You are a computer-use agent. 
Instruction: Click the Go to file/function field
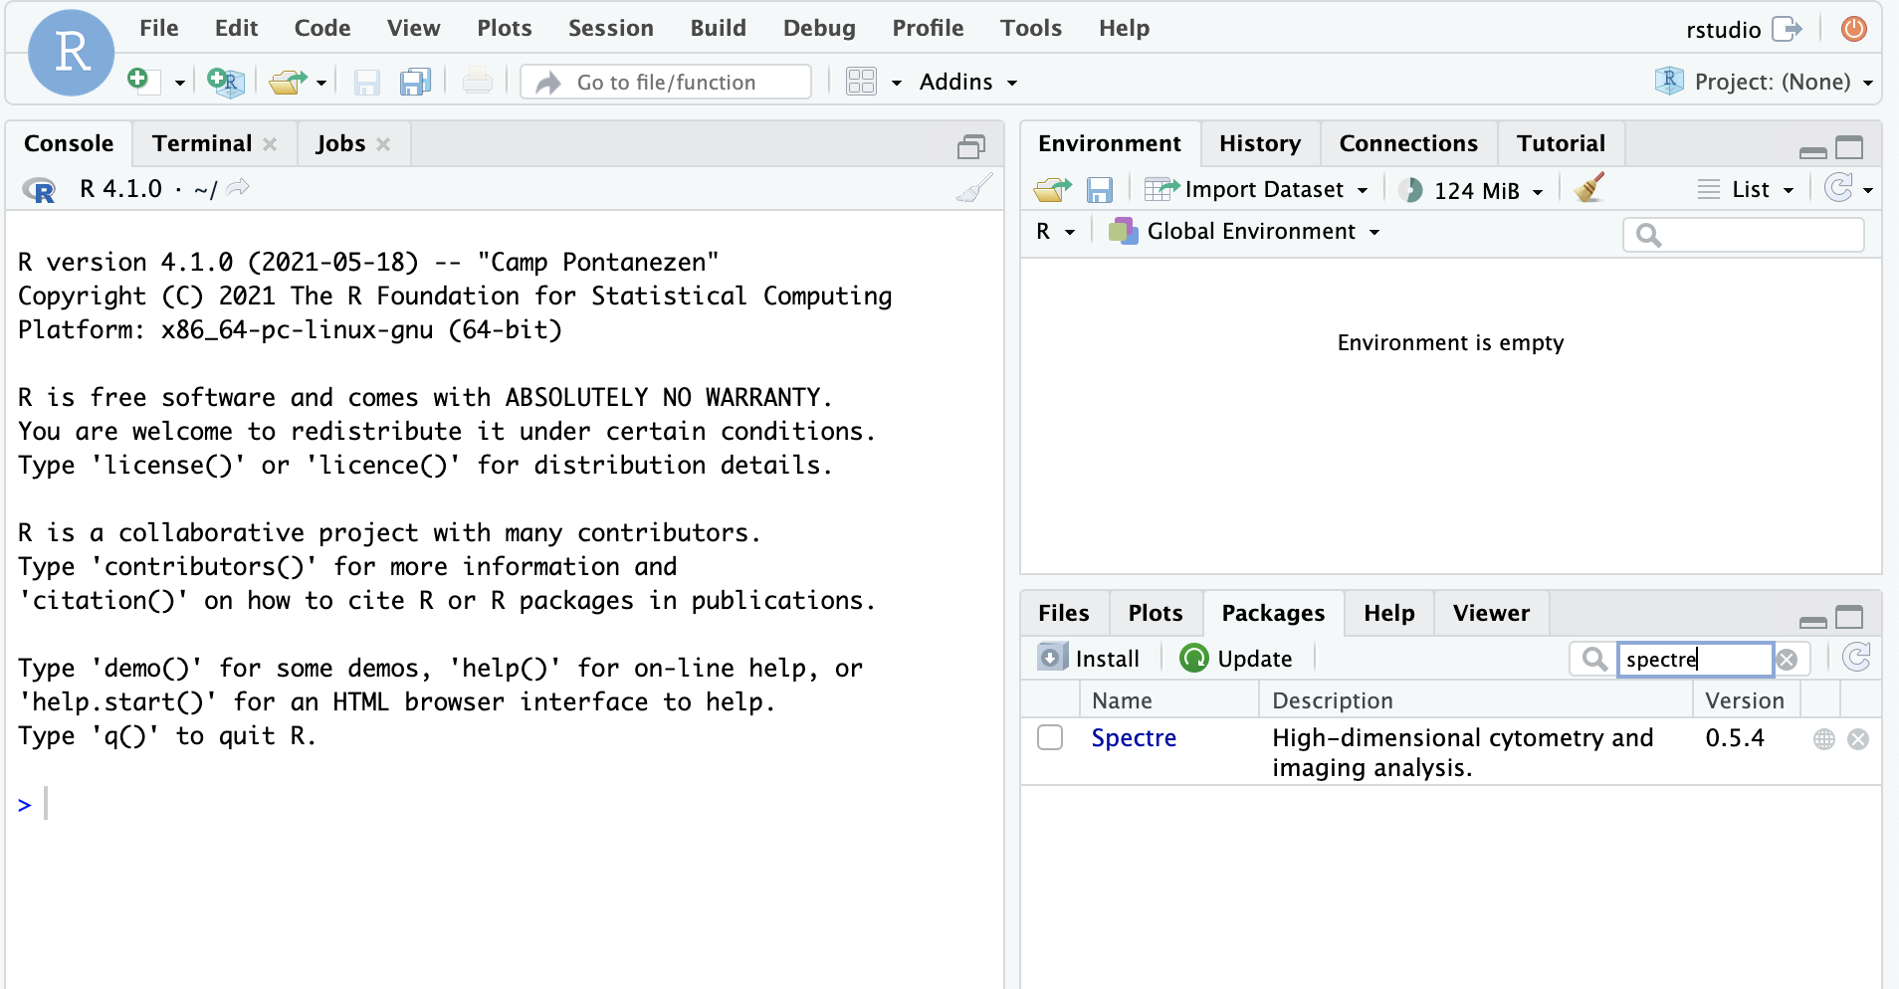[667, 82]
